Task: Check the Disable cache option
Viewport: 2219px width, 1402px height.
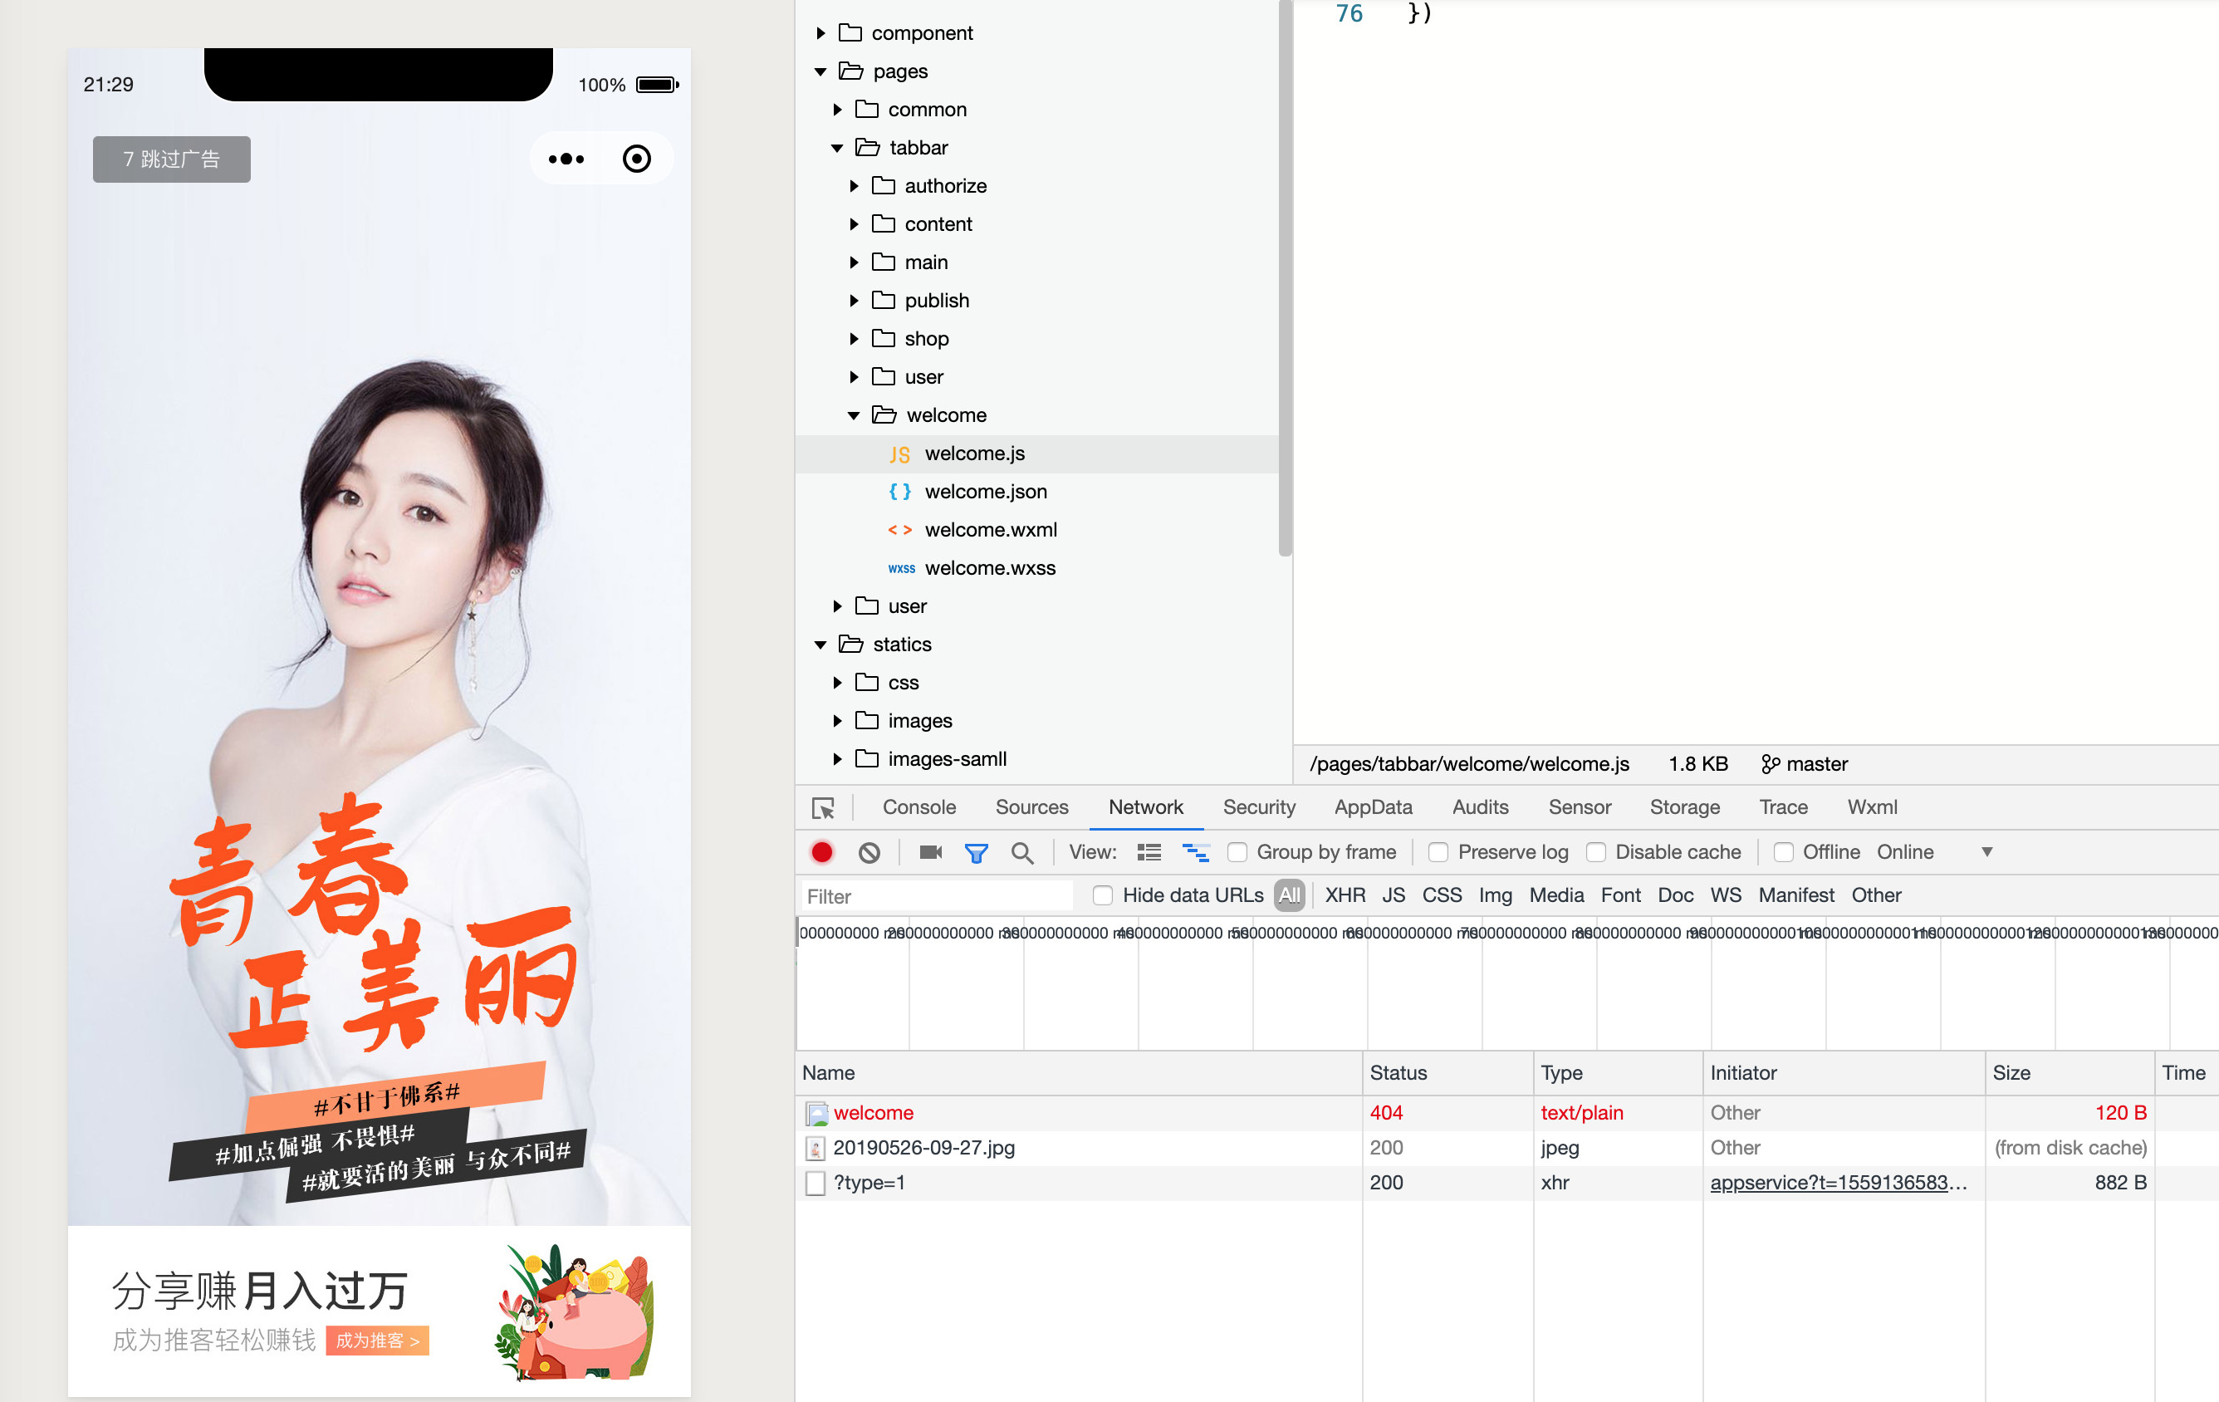Action: [x=1596, y=851]
